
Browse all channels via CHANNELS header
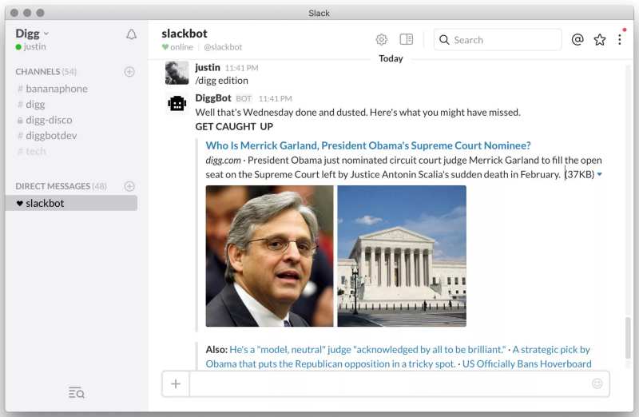(46, 72)
